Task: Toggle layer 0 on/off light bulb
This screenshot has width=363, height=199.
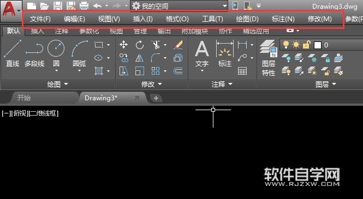Action: [x=286, y=44]
